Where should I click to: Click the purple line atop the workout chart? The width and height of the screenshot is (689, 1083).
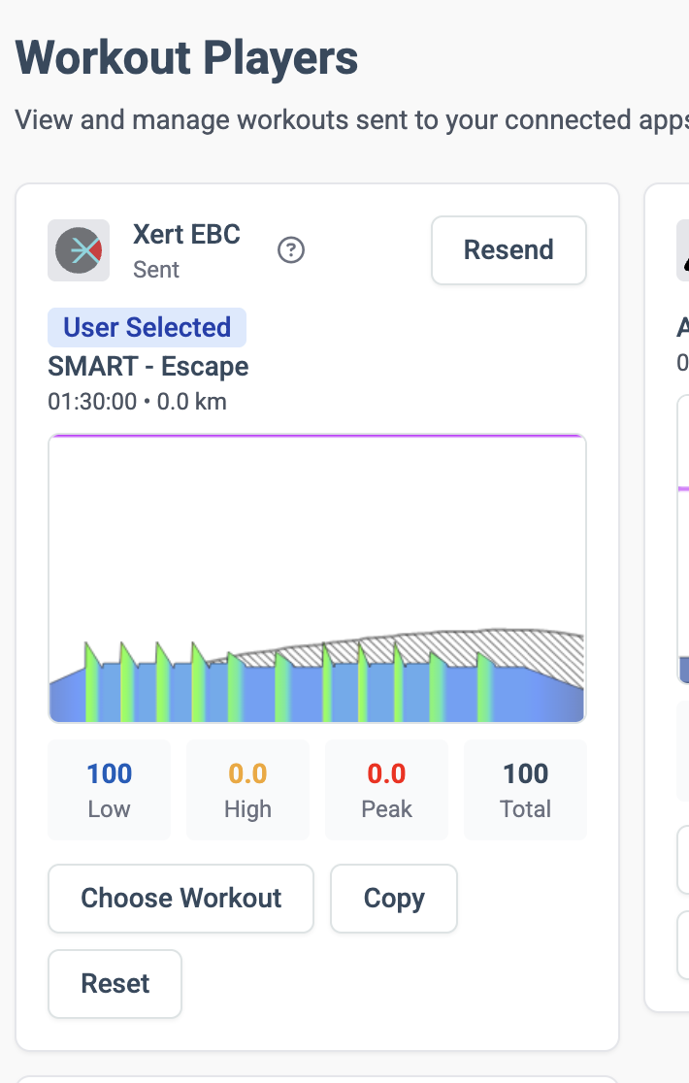pyautogui.click(x=317, y=437)
